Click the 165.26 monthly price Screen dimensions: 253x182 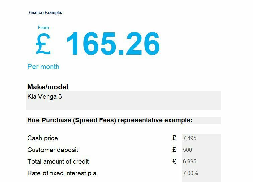pyautogui.click(x=113, y=43)
